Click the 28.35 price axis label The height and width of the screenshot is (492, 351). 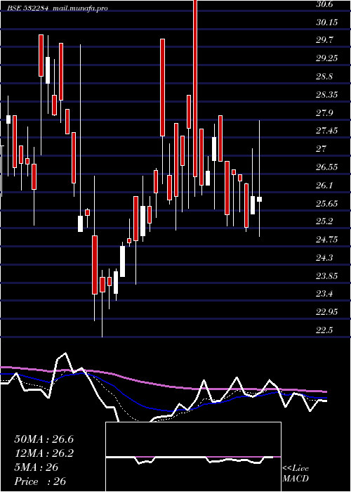point(326,94)
